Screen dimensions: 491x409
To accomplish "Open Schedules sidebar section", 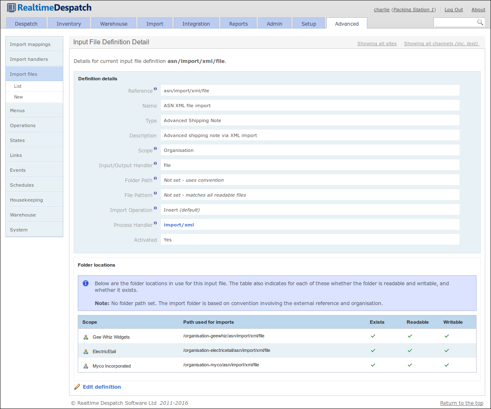I will tap(34, 185).
